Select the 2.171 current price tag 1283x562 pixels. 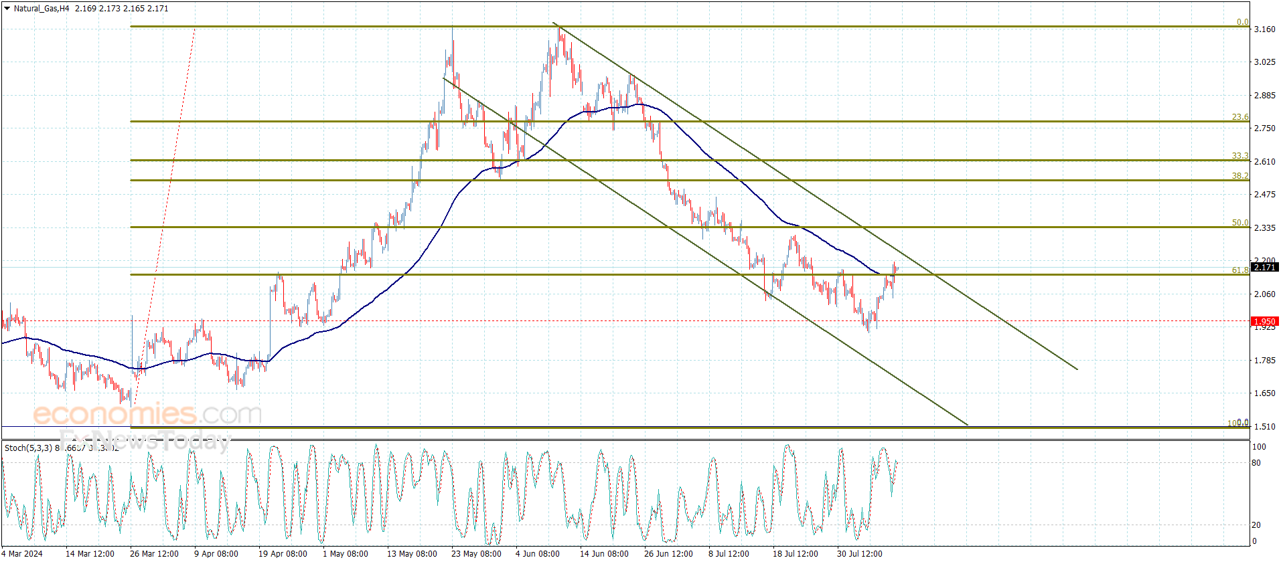[1264, 267]
